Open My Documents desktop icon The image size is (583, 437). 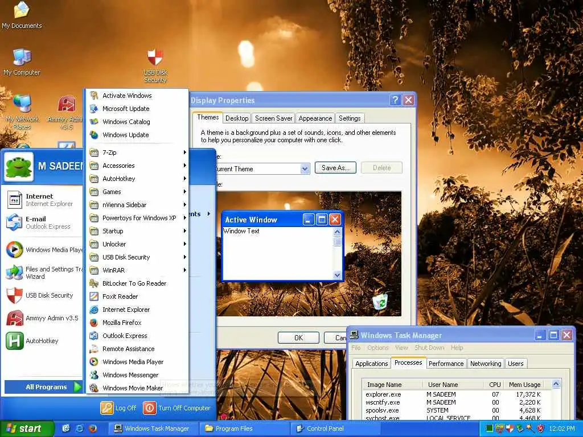[22, 15]
